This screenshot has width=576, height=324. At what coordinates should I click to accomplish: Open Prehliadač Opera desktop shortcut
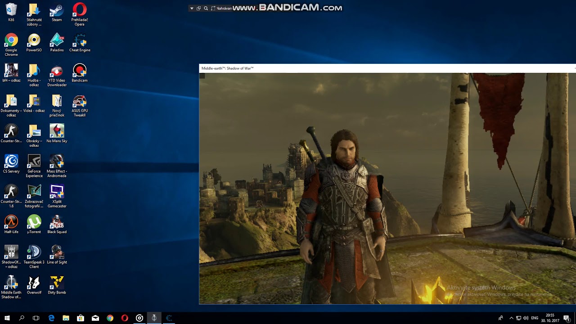pos(80,14)
